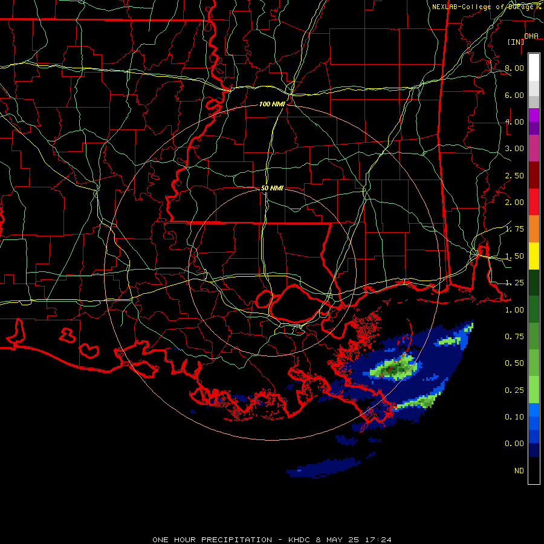Screen dimensions: 544x544
Task: Click the 0.75 legend value
Action: (x=514, y=337)
